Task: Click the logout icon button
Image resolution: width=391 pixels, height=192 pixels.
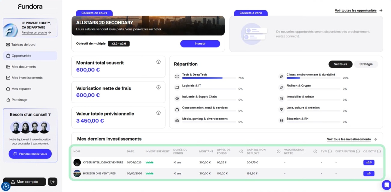Action: 53,181
